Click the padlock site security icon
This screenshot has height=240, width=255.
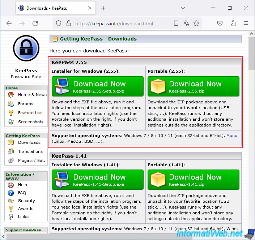(x=69, y=23)
